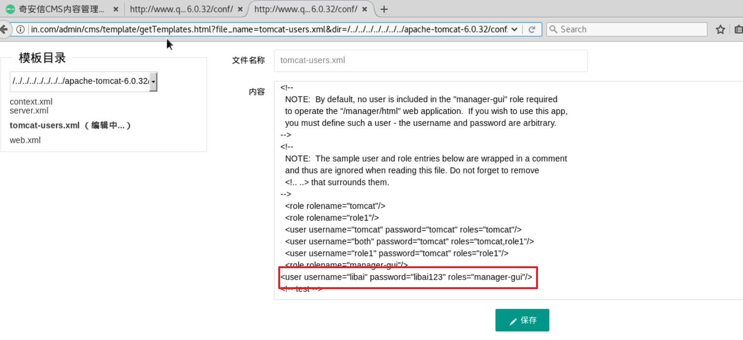743x340 pixels.
Task: Focus the URL address bar
Action: pos(269,29)
